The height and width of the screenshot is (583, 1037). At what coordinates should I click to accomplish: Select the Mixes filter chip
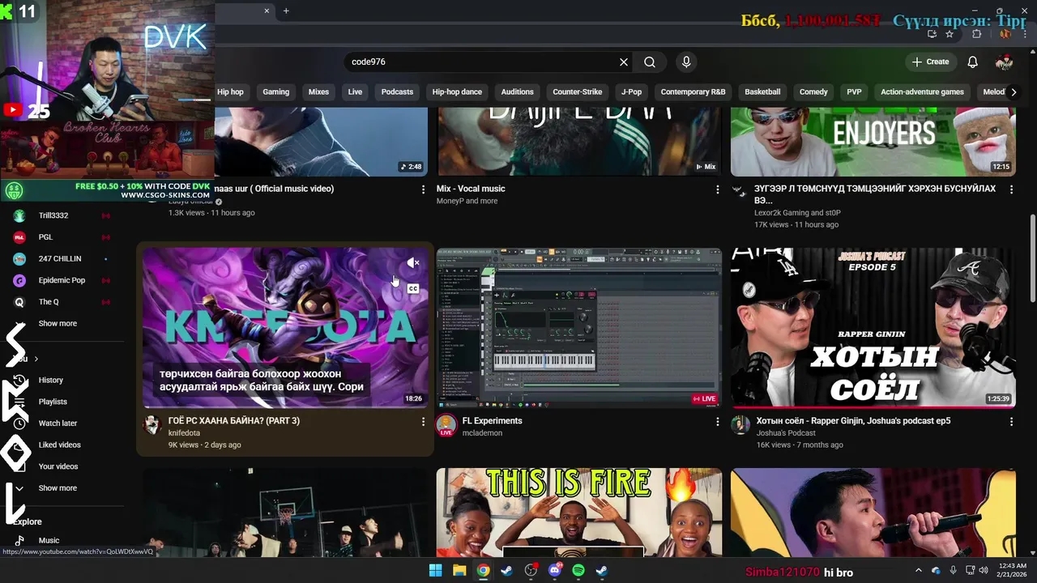tap(318, 91)
